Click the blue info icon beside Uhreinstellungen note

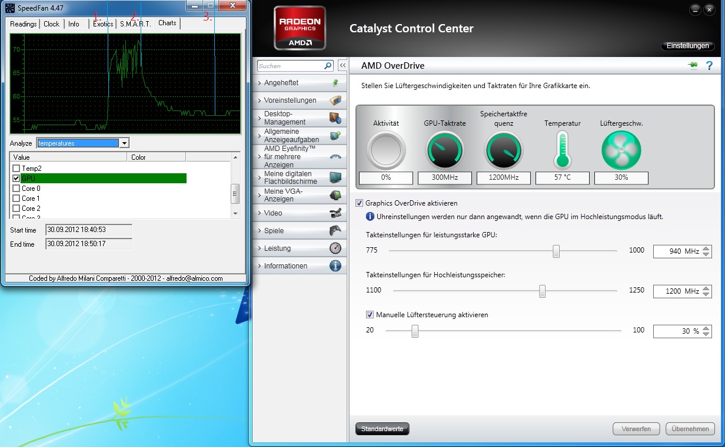370,217
